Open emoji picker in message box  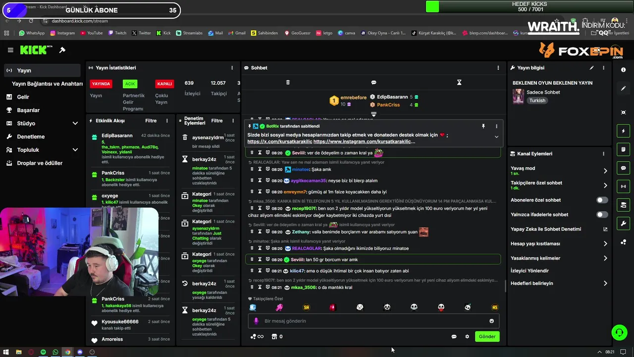[x=491, y=321]
